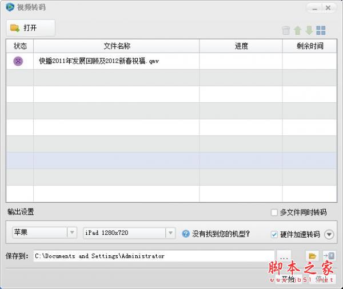Toggle 硬件加速转码 checkbox
Image resolution: width=343 pixels, height=289 pixels.
click(x=274, y=234)
